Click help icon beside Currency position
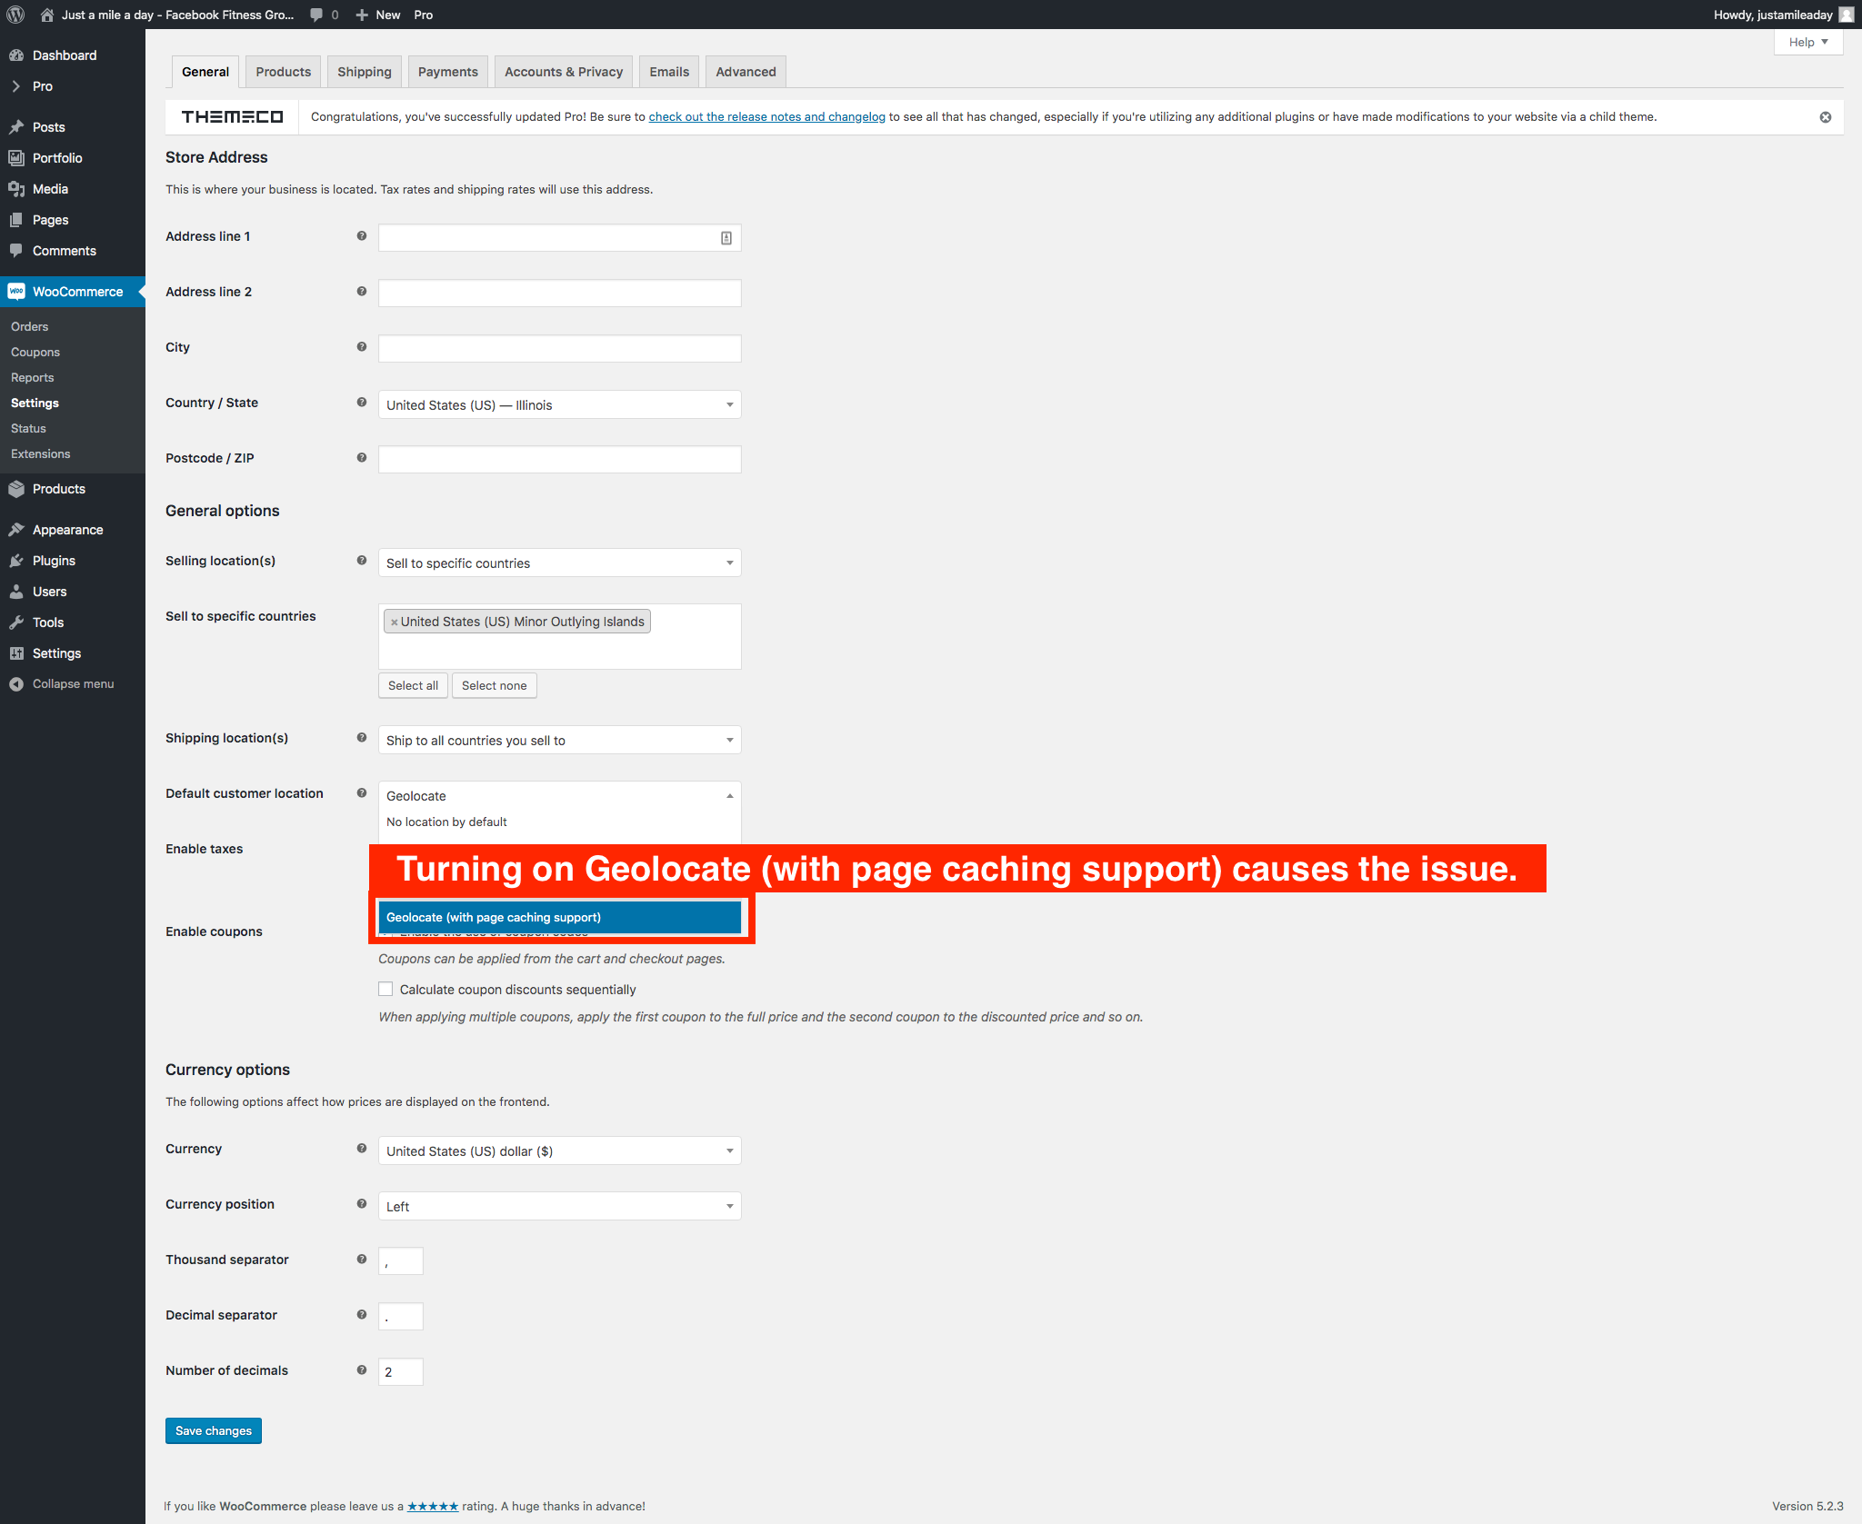Screen dimensions: 1862x1524 (x=362, y=1204)
